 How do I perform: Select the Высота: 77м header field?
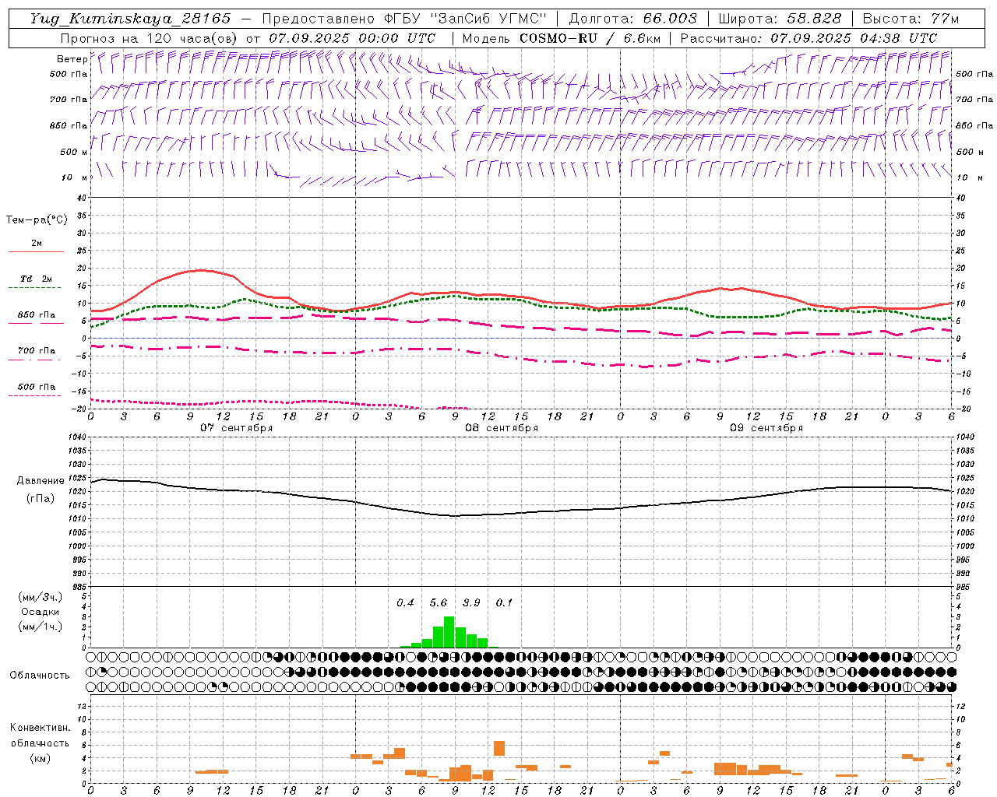911,19
